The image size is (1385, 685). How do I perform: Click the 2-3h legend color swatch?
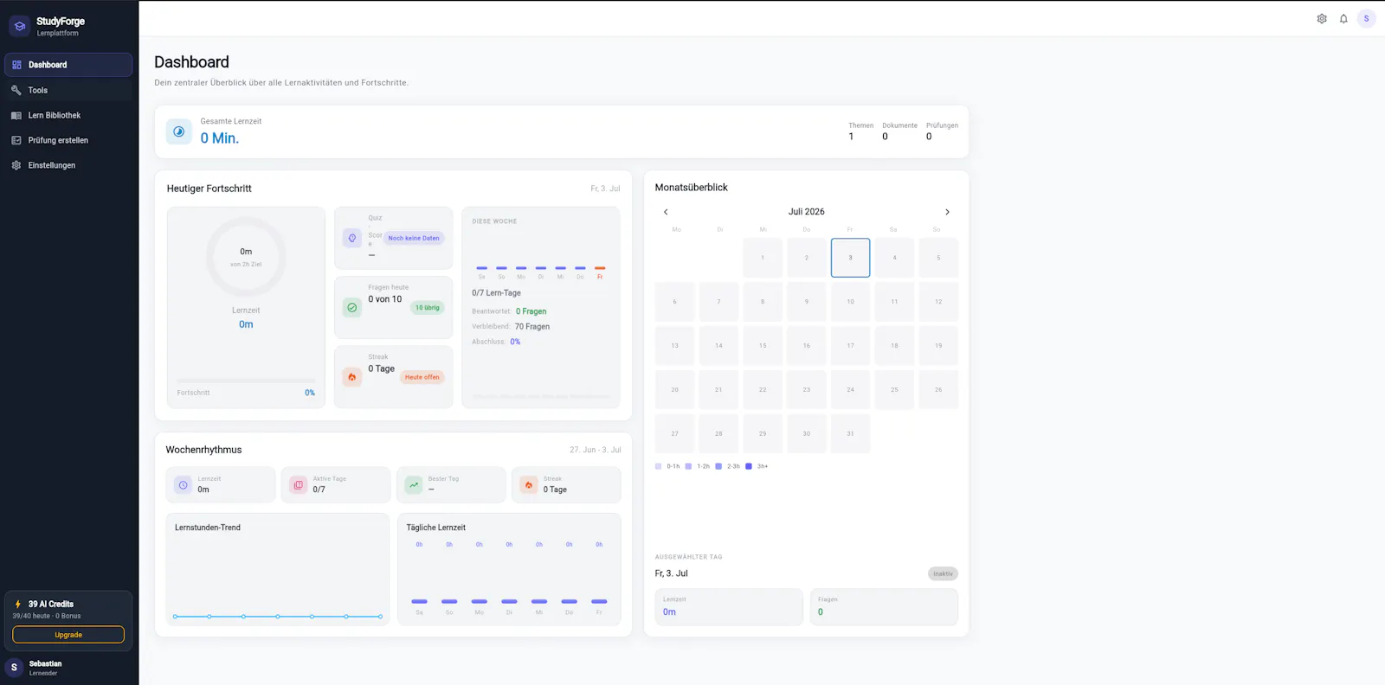(718, 466)
